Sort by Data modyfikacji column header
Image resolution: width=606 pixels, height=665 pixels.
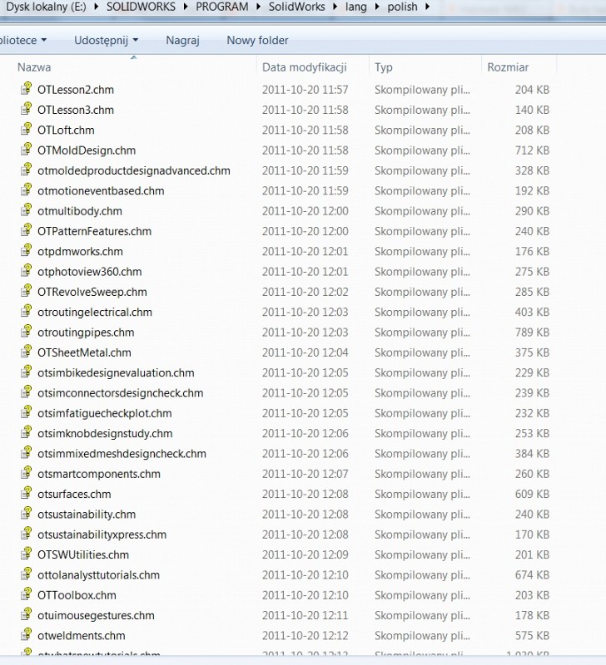(305, 67)
